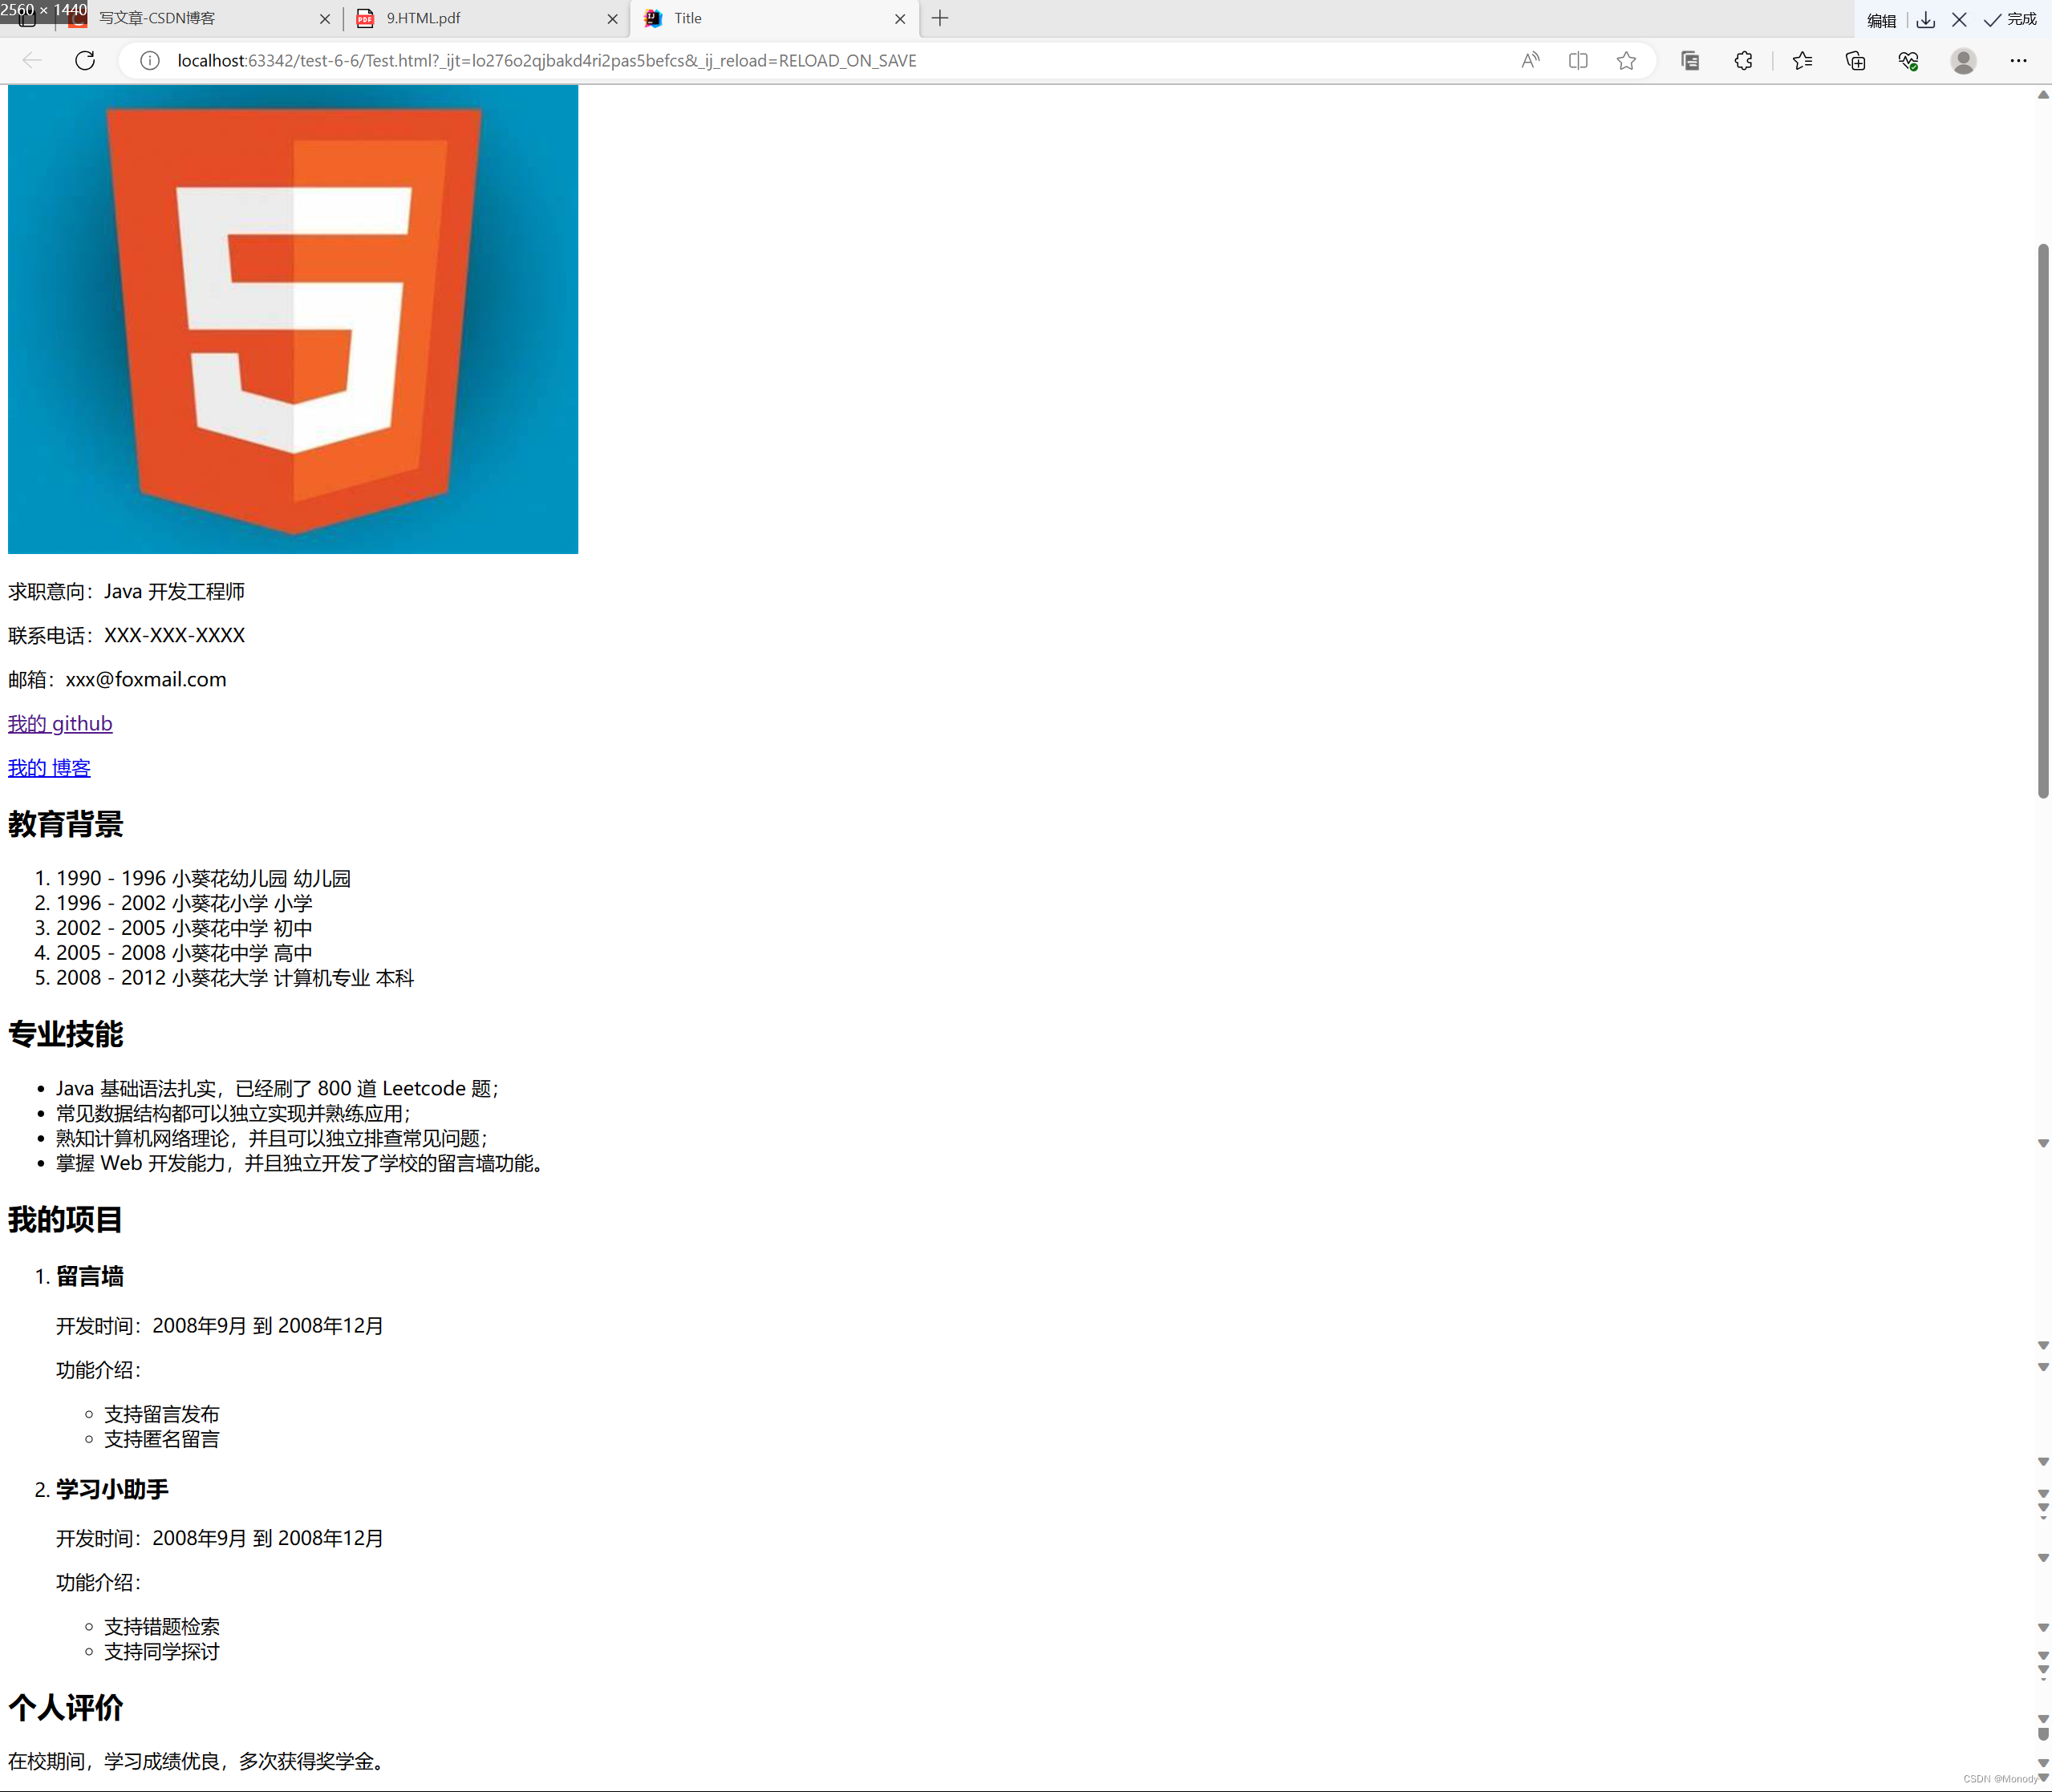Open user profile avatar
The height and width of the screenshot is (1792, 2052).
tap(1963, 61)
